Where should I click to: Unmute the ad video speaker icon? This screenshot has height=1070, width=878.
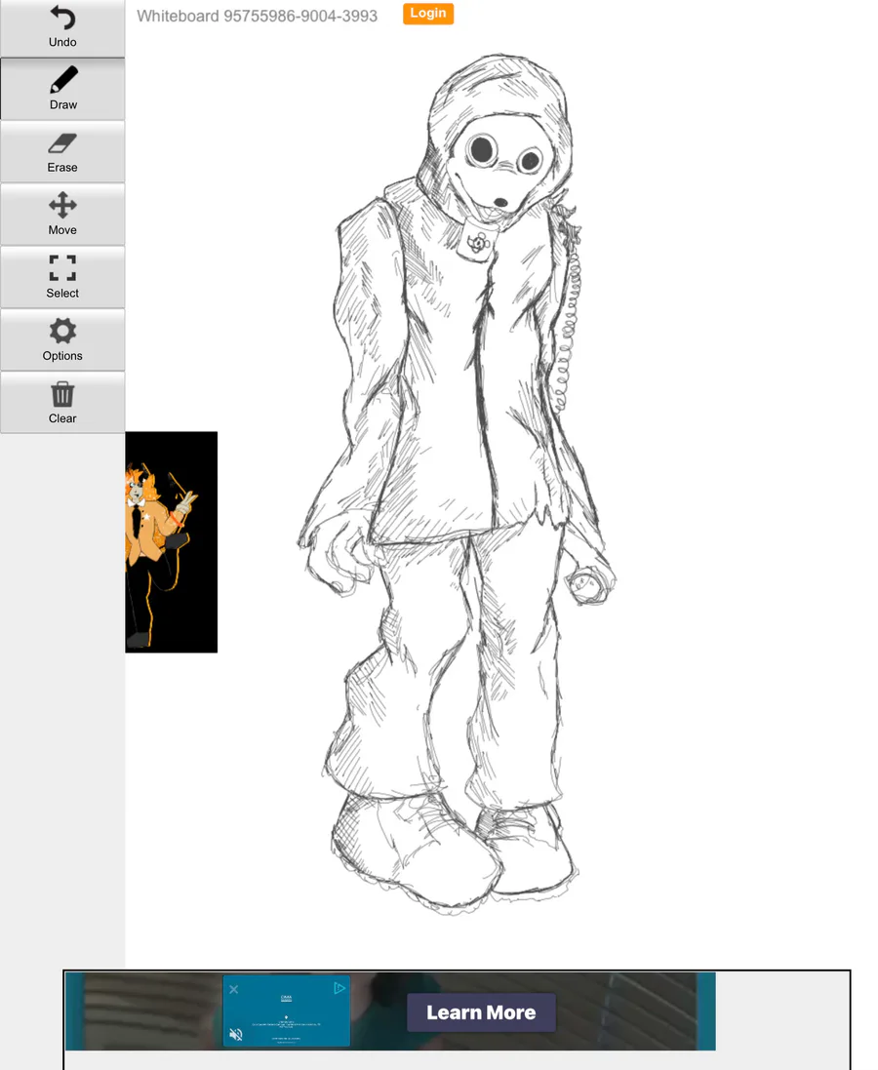(236, 1035)
